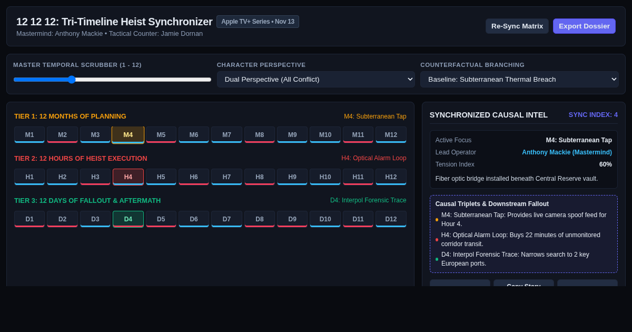Choose heist hour H10
Screen dimensions: 632x332
(x=325, y=177)
